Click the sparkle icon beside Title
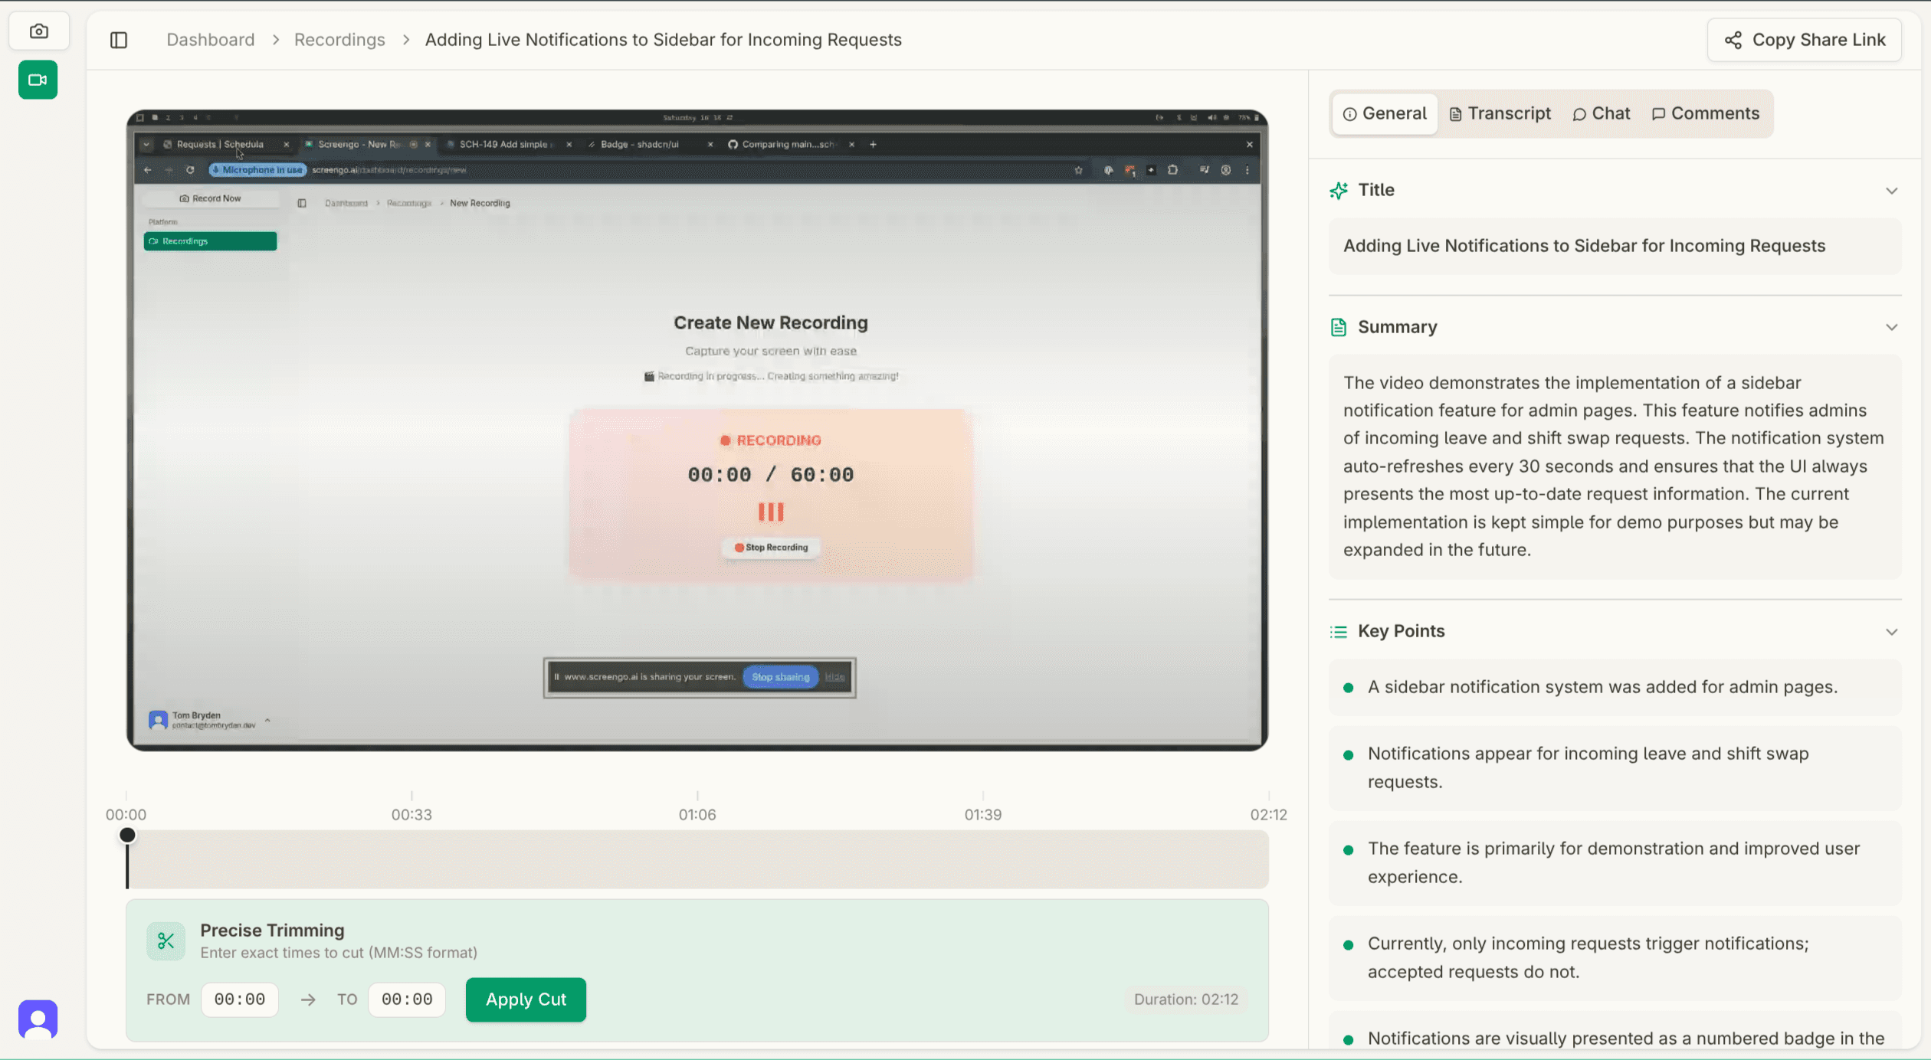 [1339, 191]
